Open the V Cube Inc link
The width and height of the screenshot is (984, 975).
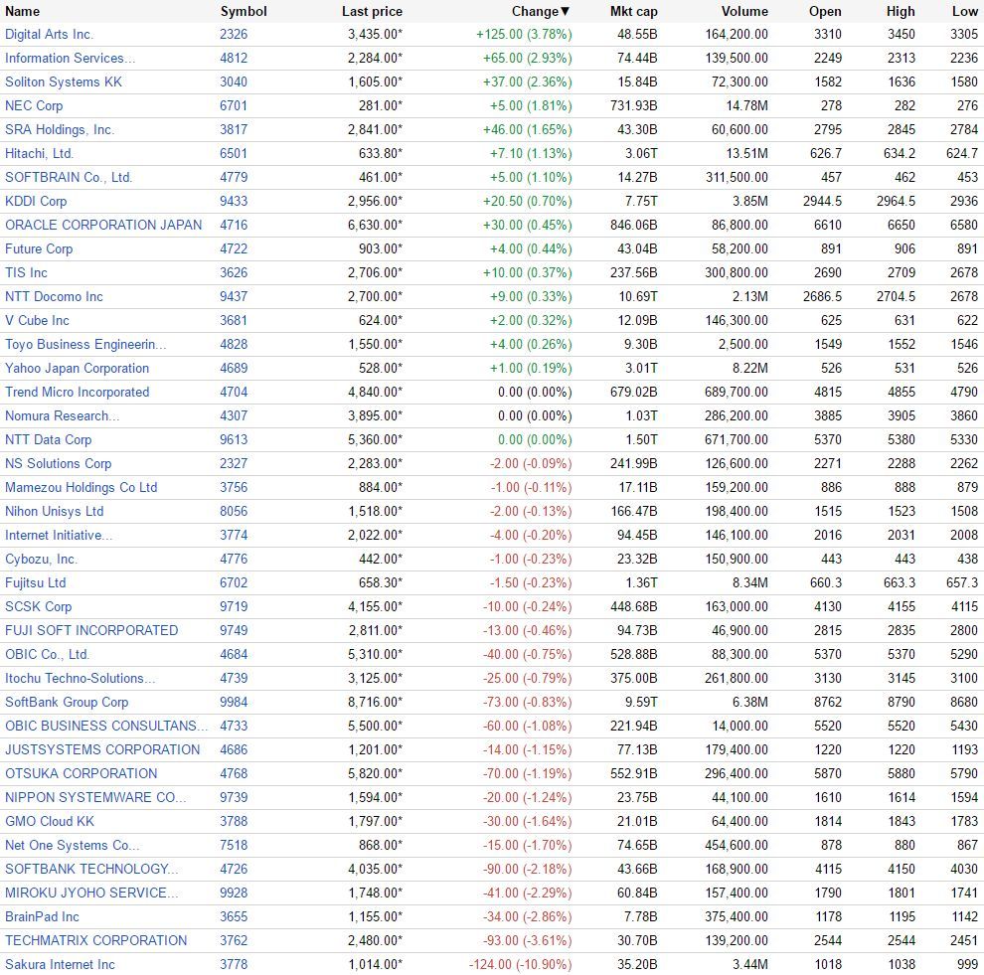point(37,320)
